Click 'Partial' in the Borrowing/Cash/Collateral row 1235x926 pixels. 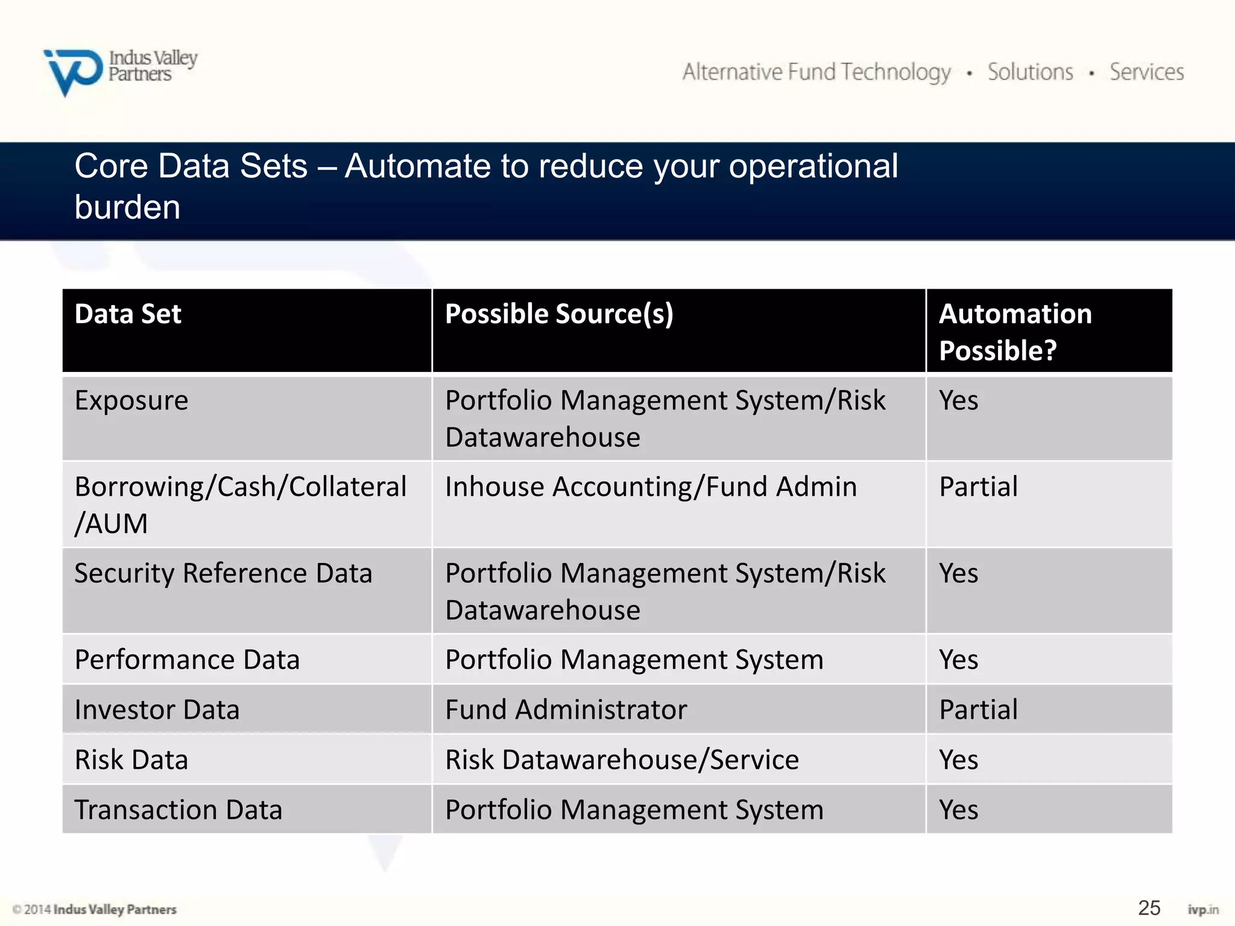point(978,487)
